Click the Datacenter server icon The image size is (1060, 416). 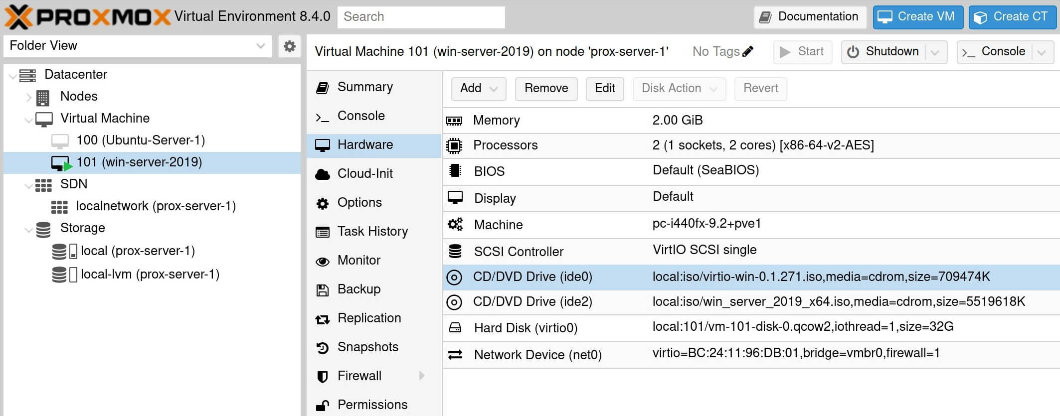tap(27, 75)
